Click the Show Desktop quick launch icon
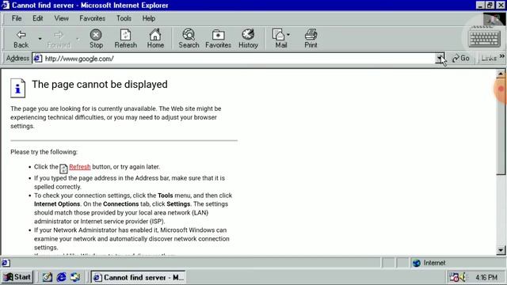 [48, 277]
